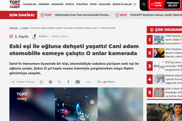
Task: Go to 3. Sayfa breadcrumb link
Action: click(x=24, y=28)
